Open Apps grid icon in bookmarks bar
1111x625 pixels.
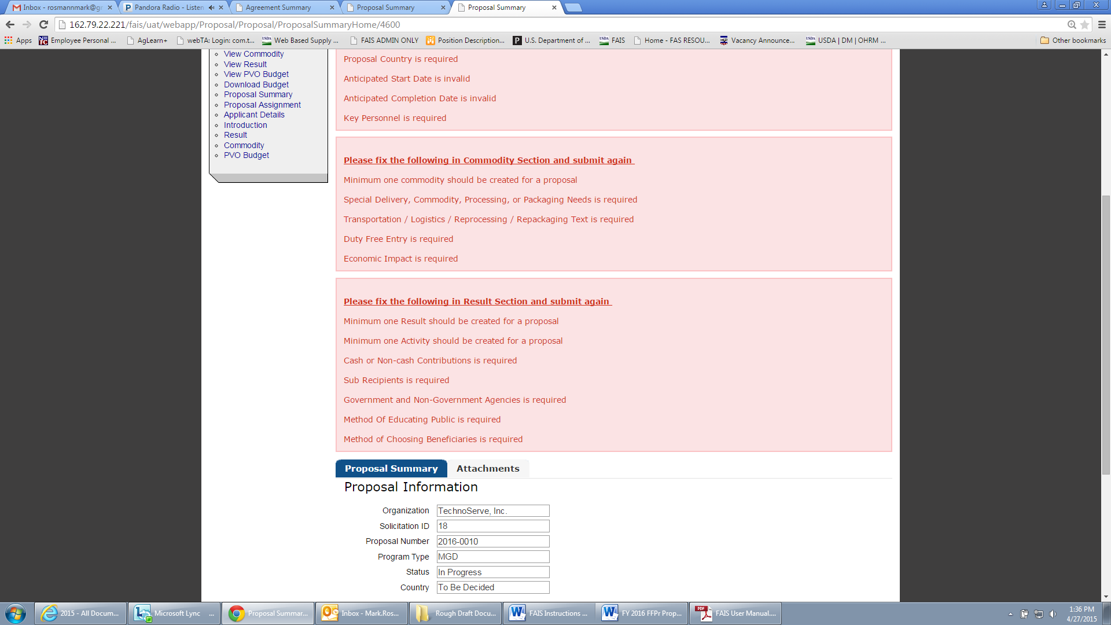point(8,40)
